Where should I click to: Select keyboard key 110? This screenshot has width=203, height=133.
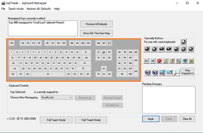[x=12, y=43]
